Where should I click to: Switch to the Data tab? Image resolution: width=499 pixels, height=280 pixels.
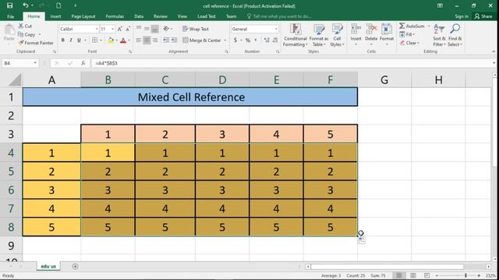click(x=139, y=16)
